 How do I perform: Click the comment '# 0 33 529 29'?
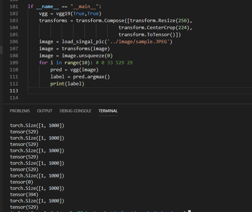pos(114,63)
